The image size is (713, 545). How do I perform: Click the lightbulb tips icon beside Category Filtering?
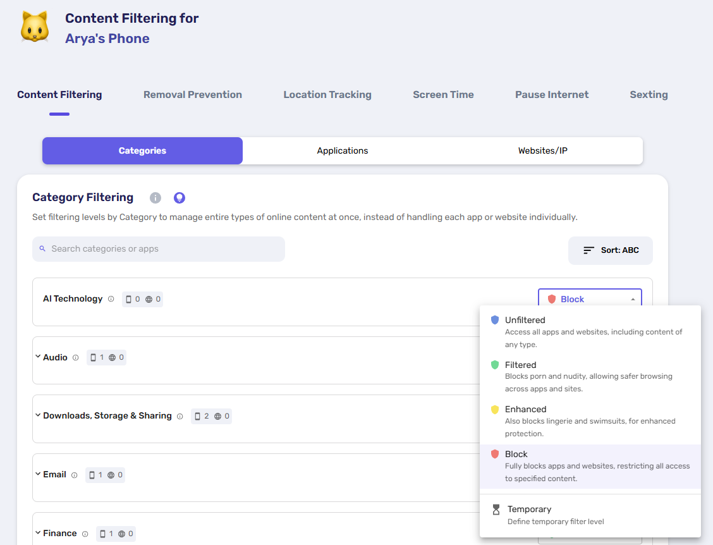pos(180,198)
